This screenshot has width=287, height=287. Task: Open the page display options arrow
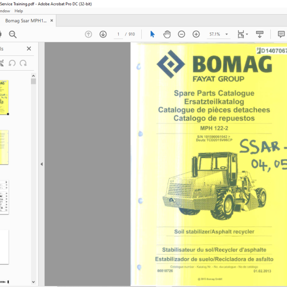click(x=247, y=34)
